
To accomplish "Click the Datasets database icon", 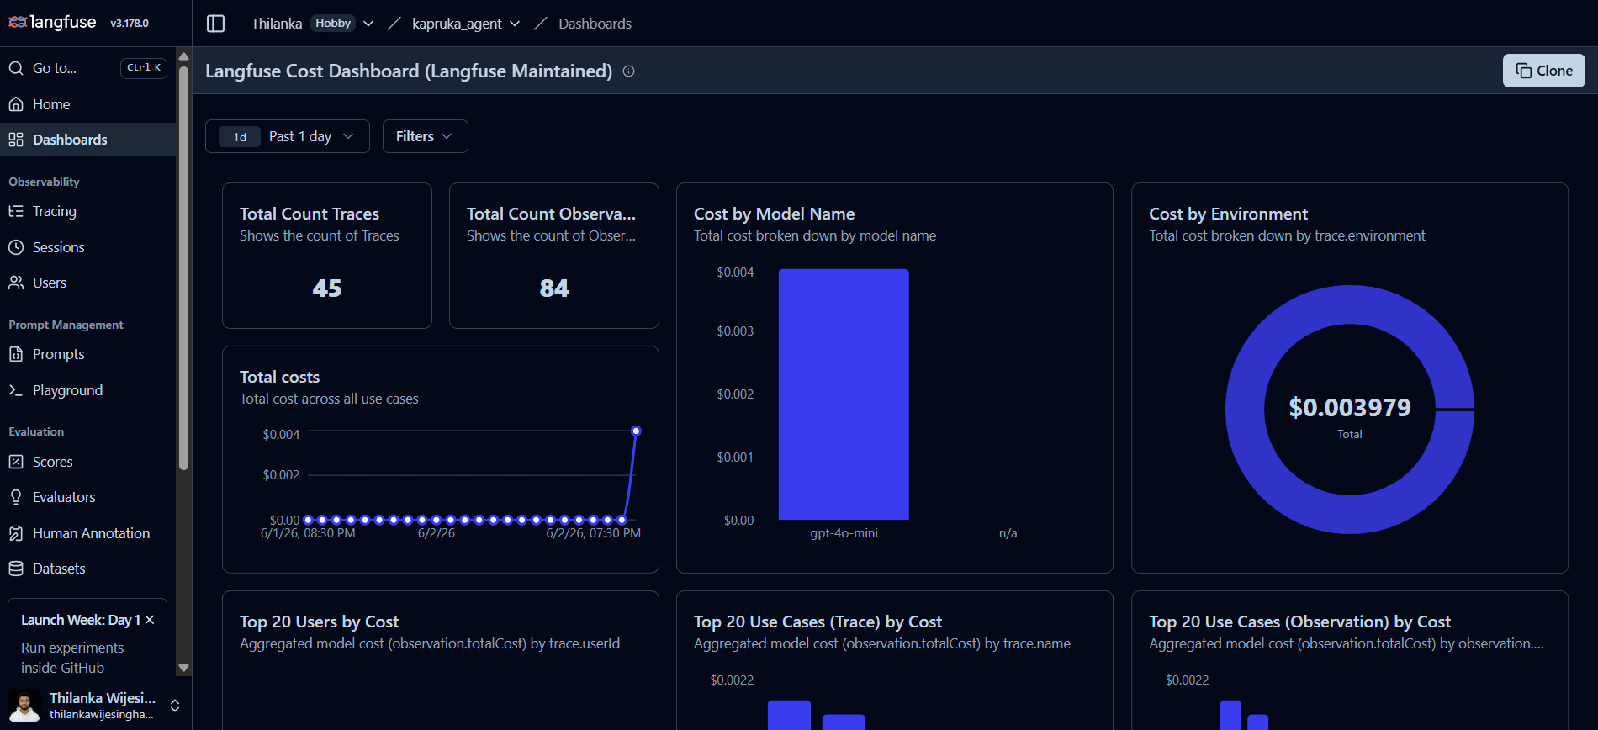I will (16, 569).
